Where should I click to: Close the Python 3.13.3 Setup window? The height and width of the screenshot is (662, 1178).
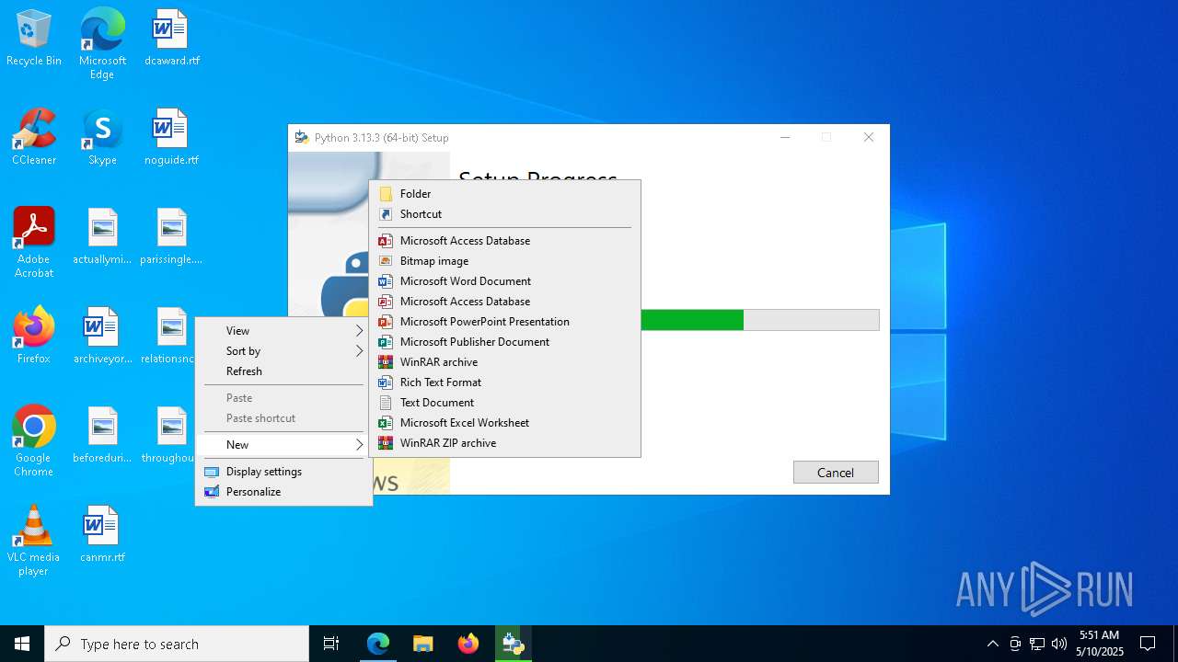pyautogui.click(x=868, y=138)
